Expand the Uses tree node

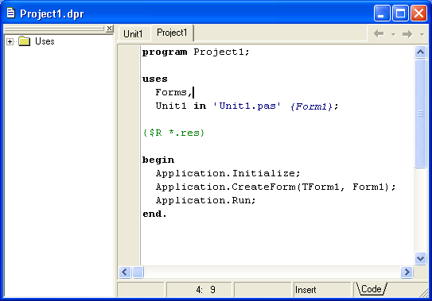10,42
